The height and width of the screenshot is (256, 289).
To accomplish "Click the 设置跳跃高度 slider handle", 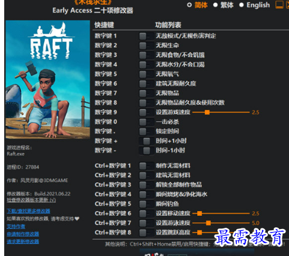I will [199, 233].
